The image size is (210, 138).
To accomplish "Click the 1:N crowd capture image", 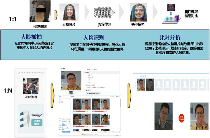I will (29, 85).
